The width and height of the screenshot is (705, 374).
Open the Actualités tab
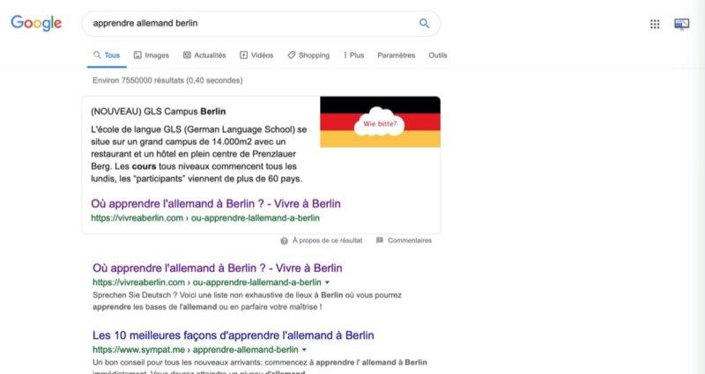pyautogui.click(x=204, y=55)
